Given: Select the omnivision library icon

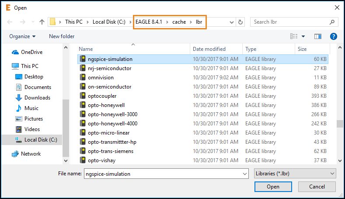Looking at the screenshot, I should [83, 78].
